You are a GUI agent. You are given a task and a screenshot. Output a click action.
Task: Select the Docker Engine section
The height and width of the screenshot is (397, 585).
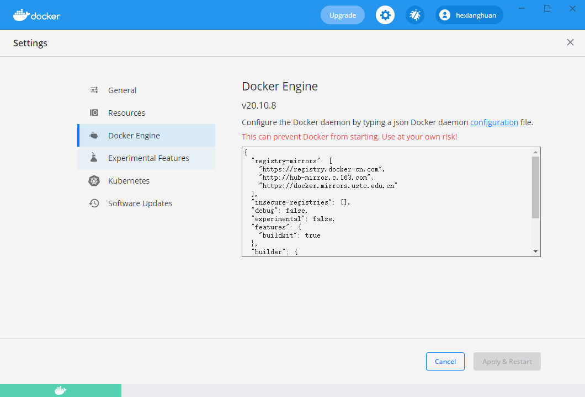click(146, 135)
